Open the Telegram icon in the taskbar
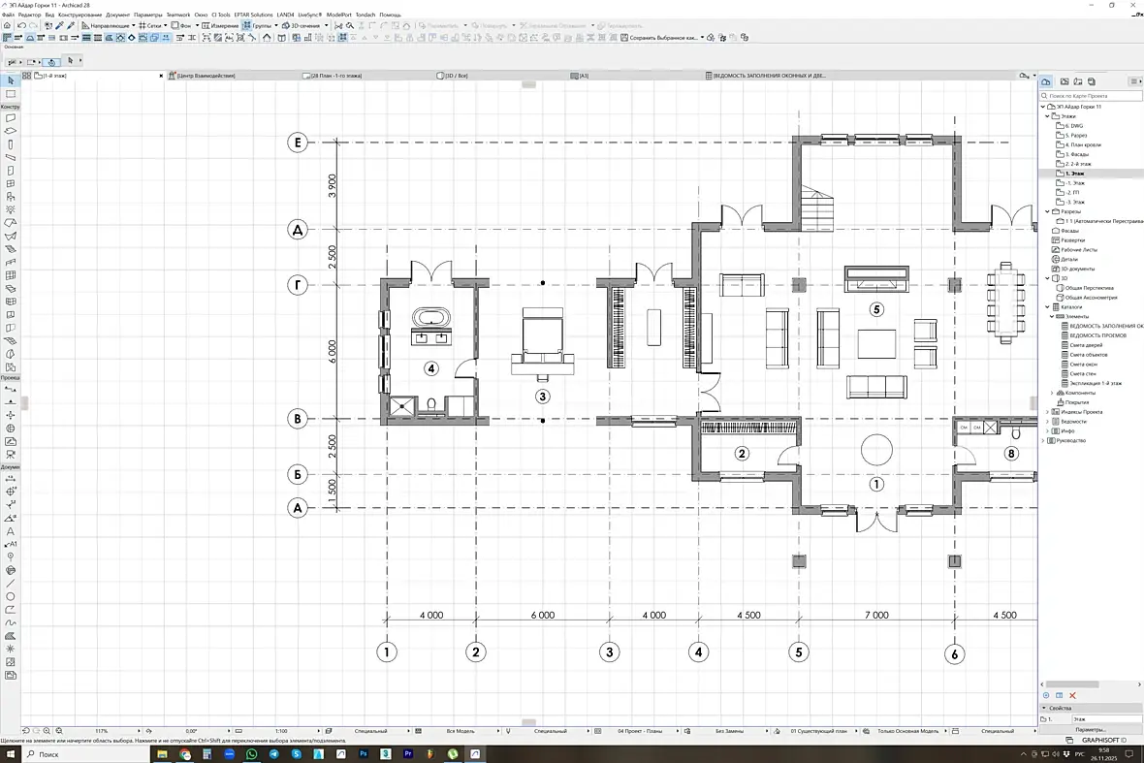The height and width of the screenshot is (763, 1144). click(x=273, y=753)
